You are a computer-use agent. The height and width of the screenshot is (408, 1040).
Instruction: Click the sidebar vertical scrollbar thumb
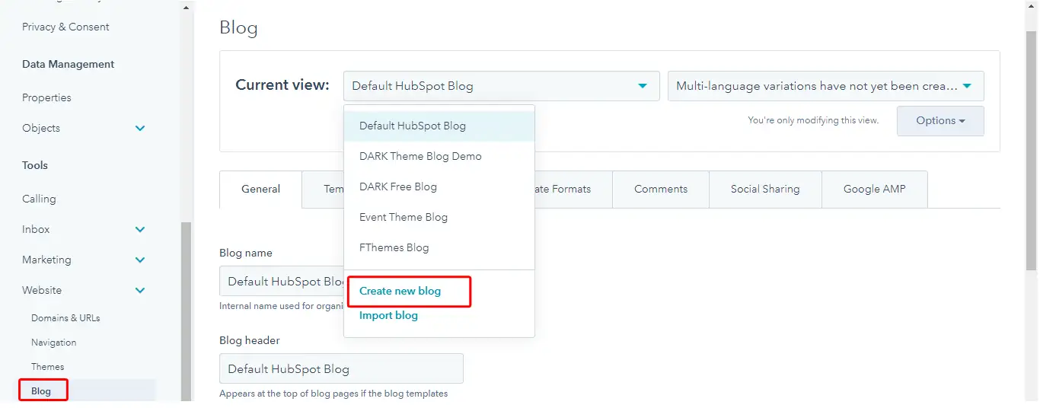[187, 312]
